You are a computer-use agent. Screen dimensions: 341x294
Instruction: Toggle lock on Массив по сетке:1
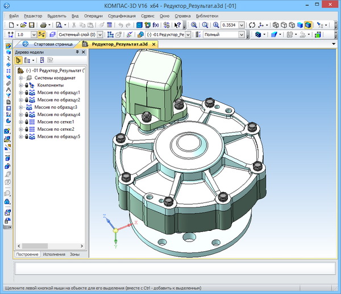(x=26, y=122)
